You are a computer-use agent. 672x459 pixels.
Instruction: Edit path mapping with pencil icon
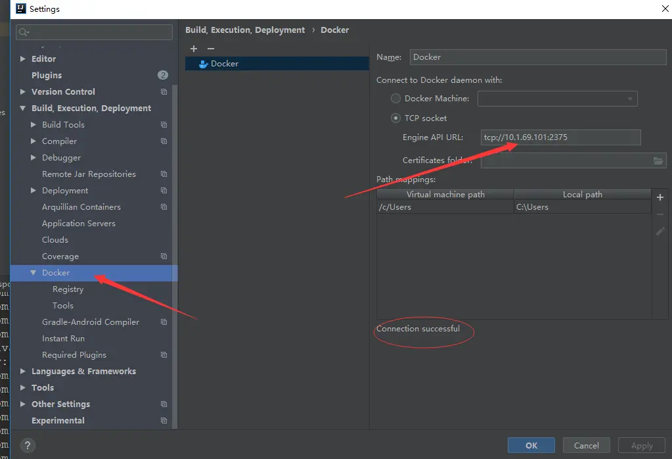click(660, 231)
